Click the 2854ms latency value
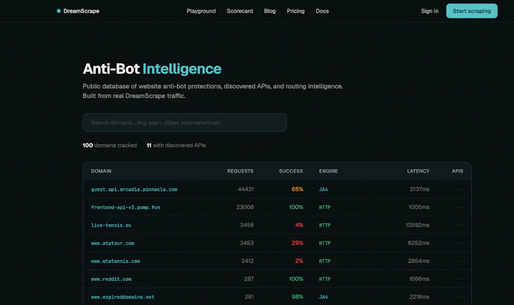This screenshot has height=305, width=514. 419,261
